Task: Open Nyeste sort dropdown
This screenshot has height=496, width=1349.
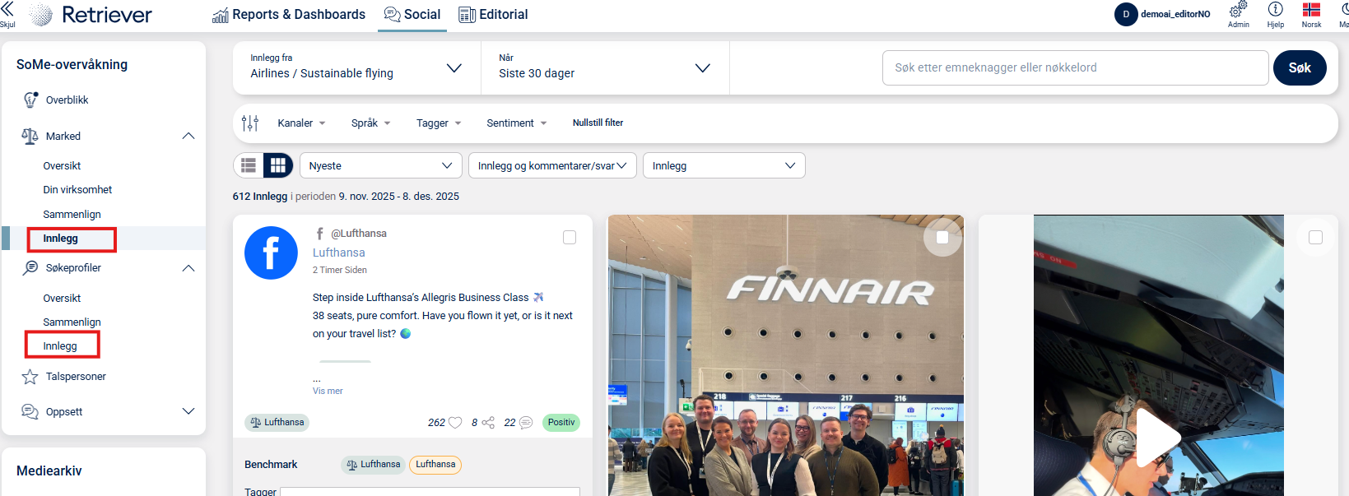Action: pos(380,165)
